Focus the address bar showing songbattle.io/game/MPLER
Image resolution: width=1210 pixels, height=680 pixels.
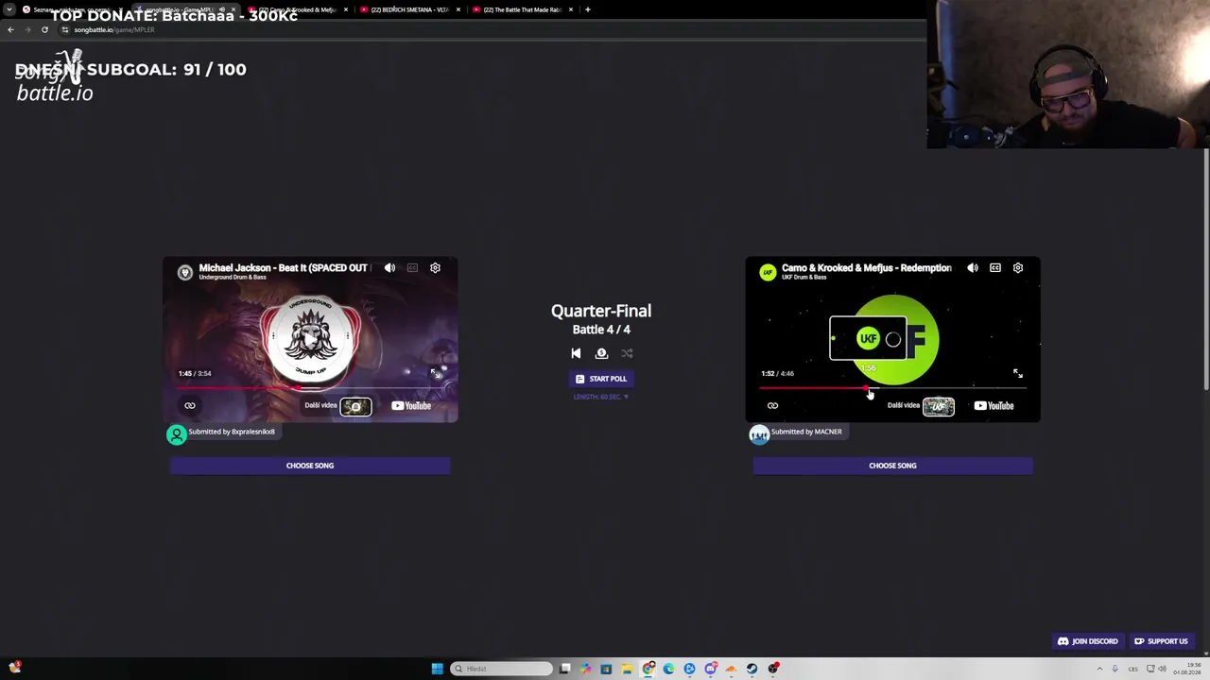[492, 29]
